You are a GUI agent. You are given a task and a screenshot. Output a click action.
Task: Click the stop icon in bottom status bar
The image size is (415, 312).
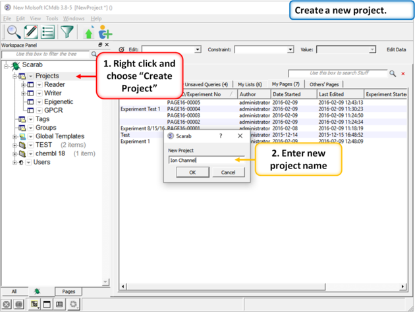pos(7,305)
